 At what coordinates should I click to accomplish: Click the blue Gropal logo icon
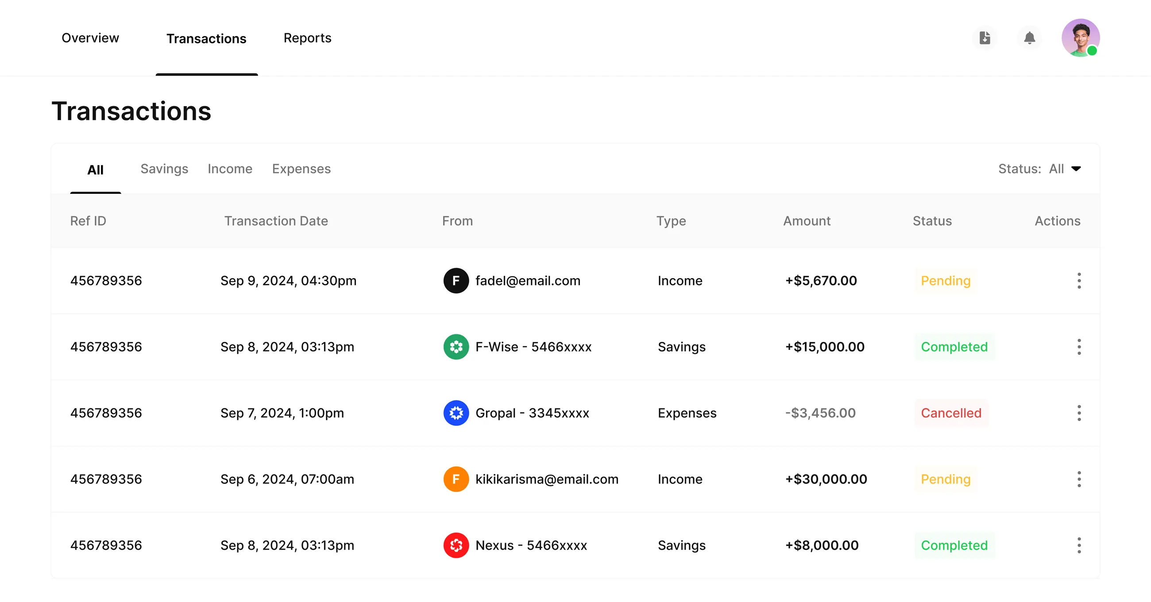pos(456,413)
